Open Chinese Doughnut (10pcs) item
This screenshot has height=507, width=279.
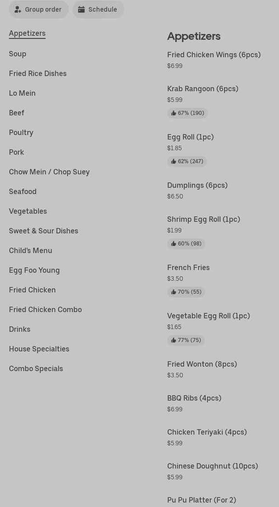212,466
